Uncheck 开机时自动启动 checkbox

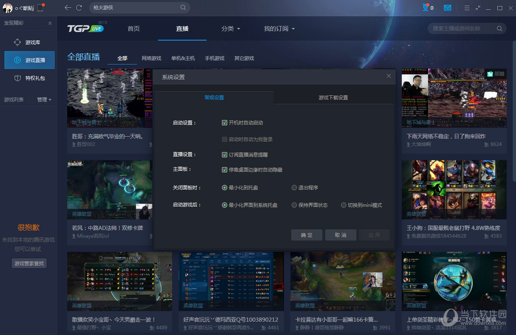tap(224, 123)
